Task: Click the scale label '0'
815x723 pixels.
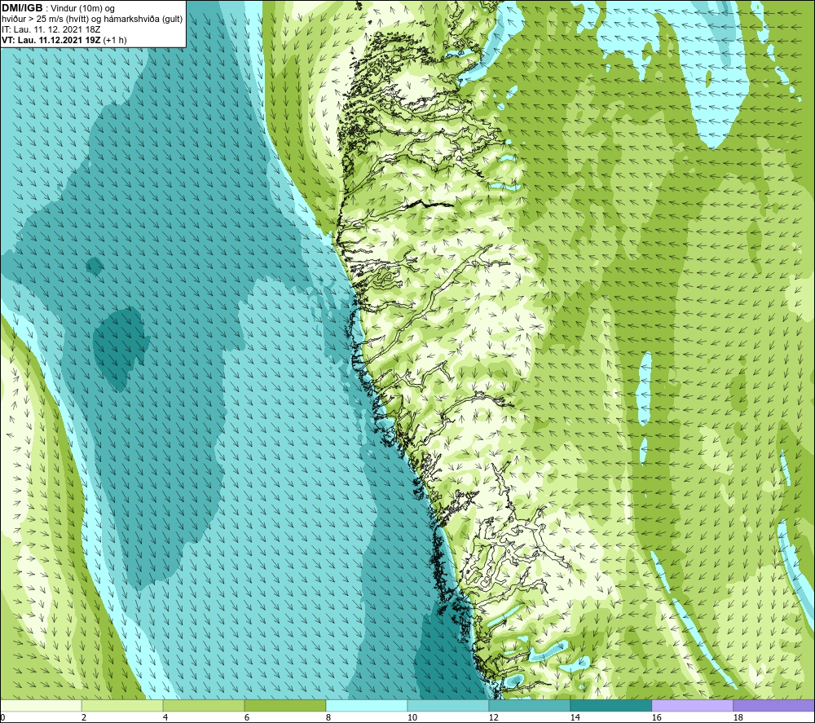Action: [x=2, y=718]
